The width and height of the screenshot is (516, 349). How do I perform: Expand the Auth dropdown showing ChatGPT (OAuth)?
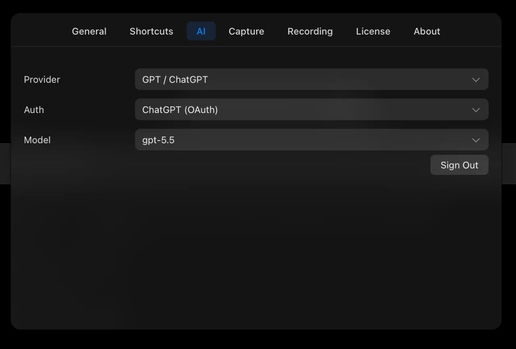[x=312, y=109]
